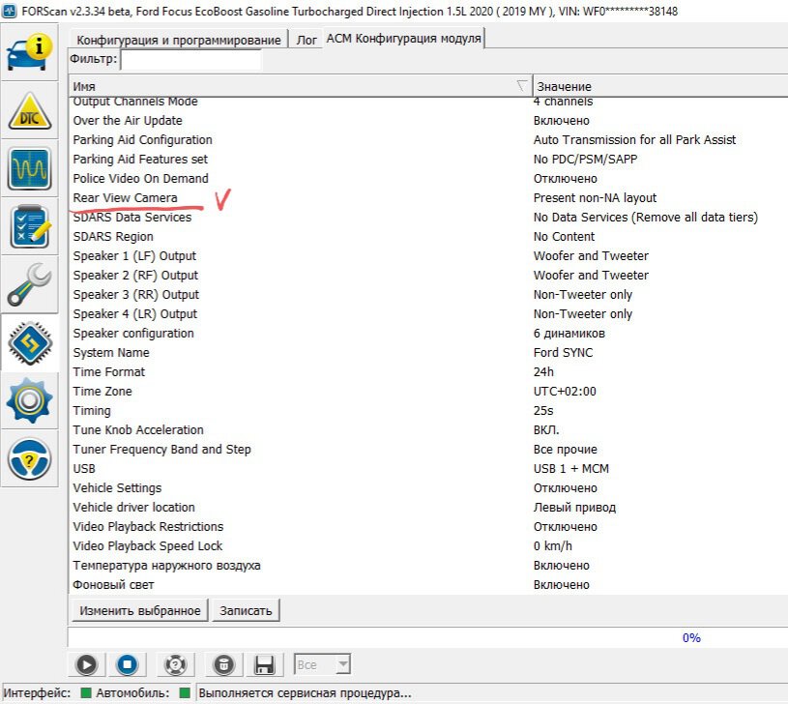Select the 'Speaker 3 (RR) Output' row

pyautogui.click(x=428, y=295)
